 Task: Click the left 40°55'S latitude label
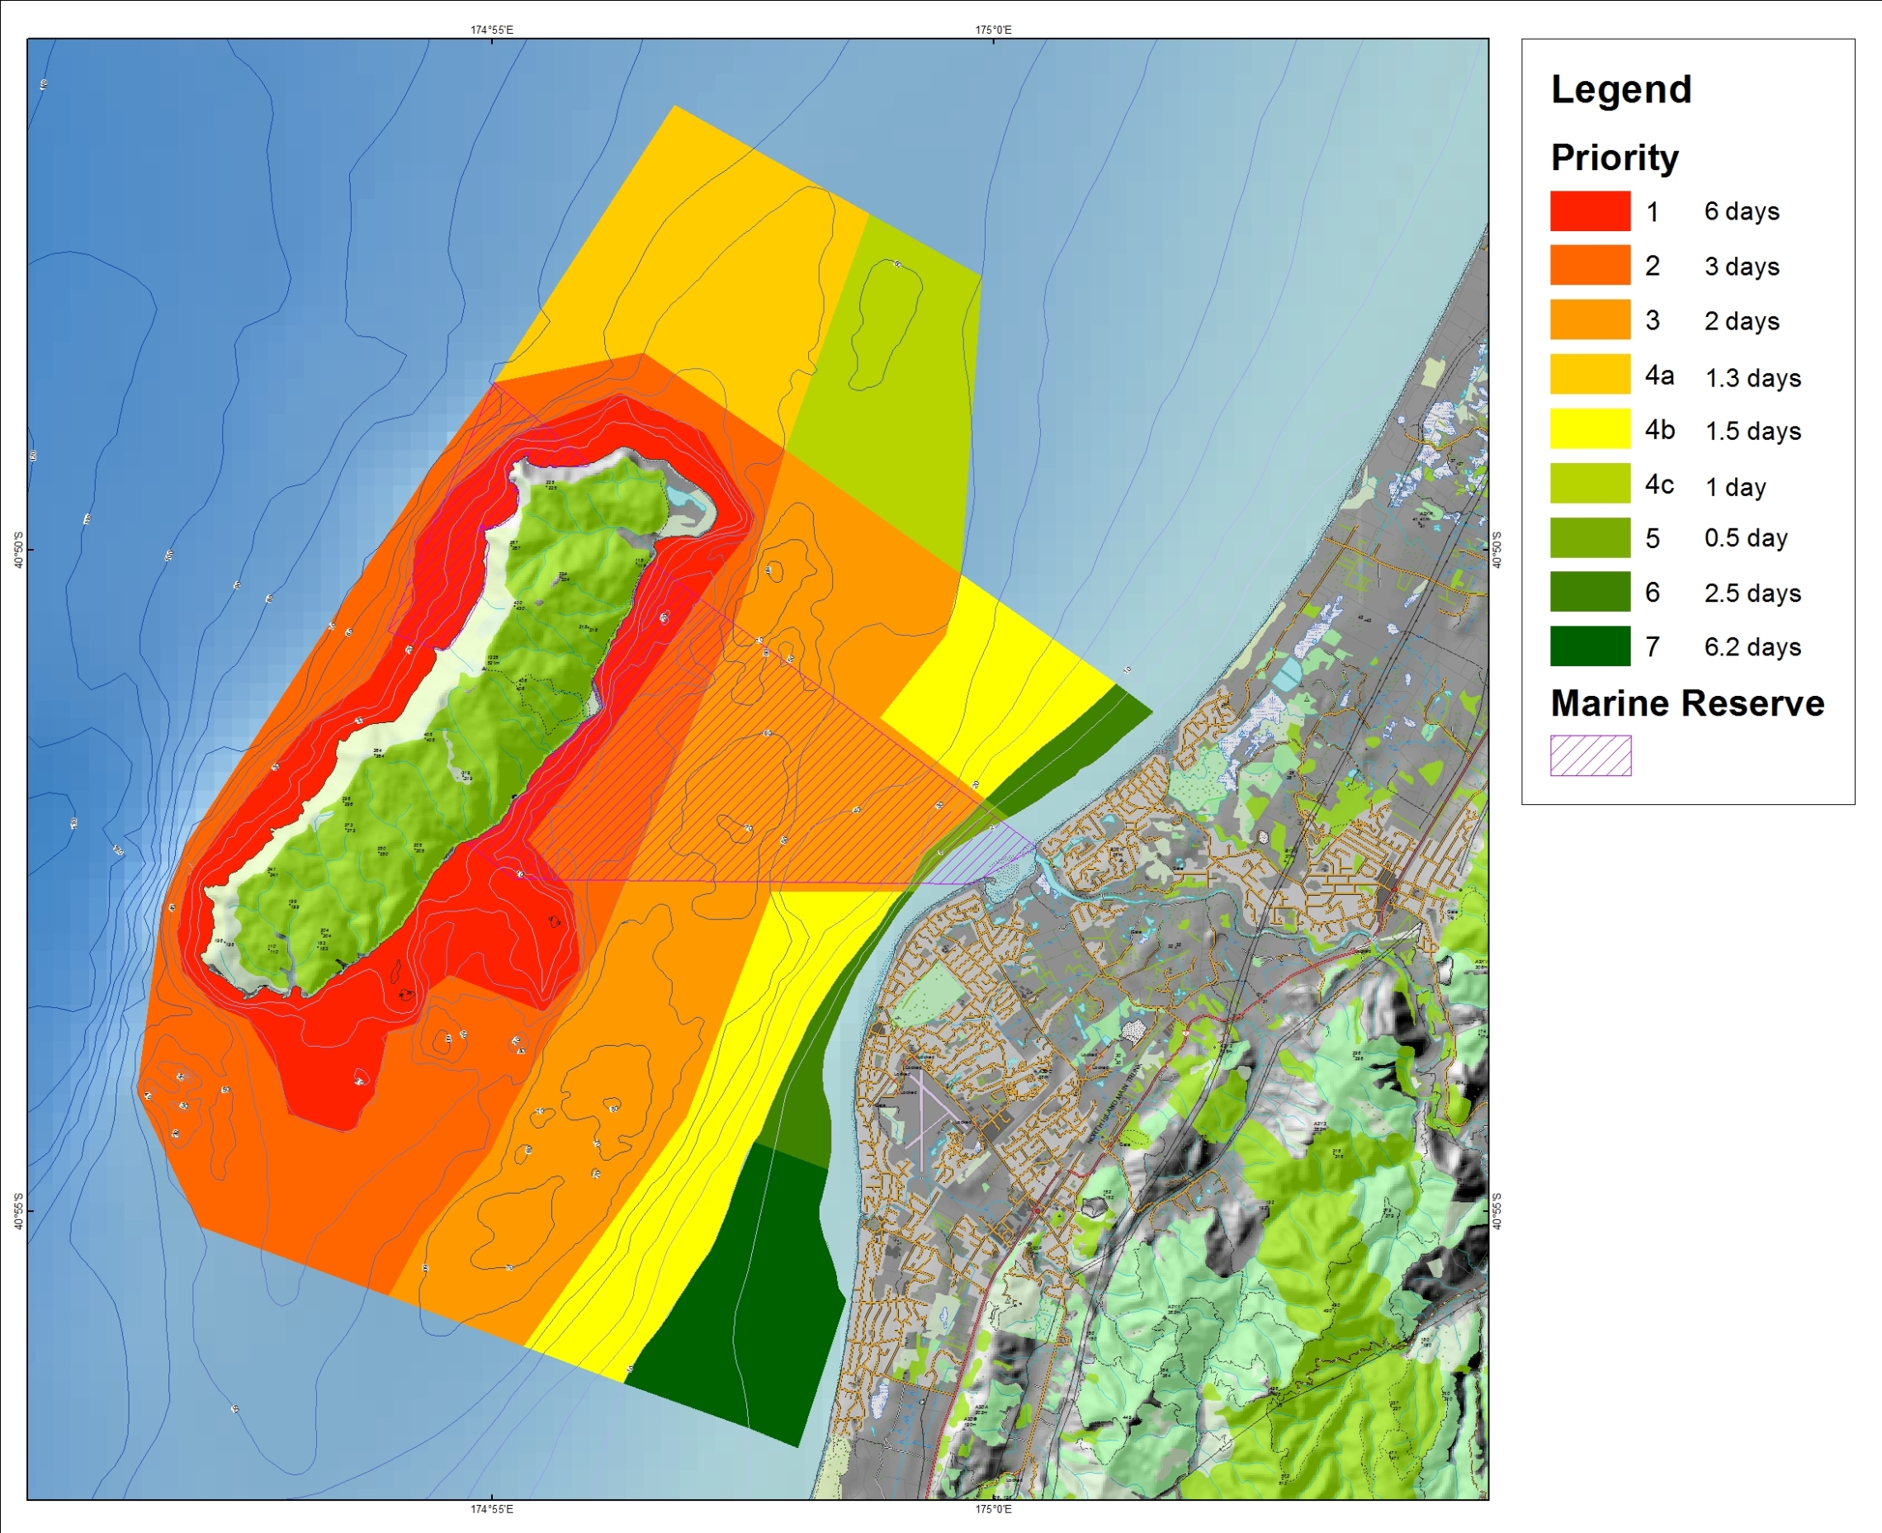pyautogui.click(x=17, y=1211)
